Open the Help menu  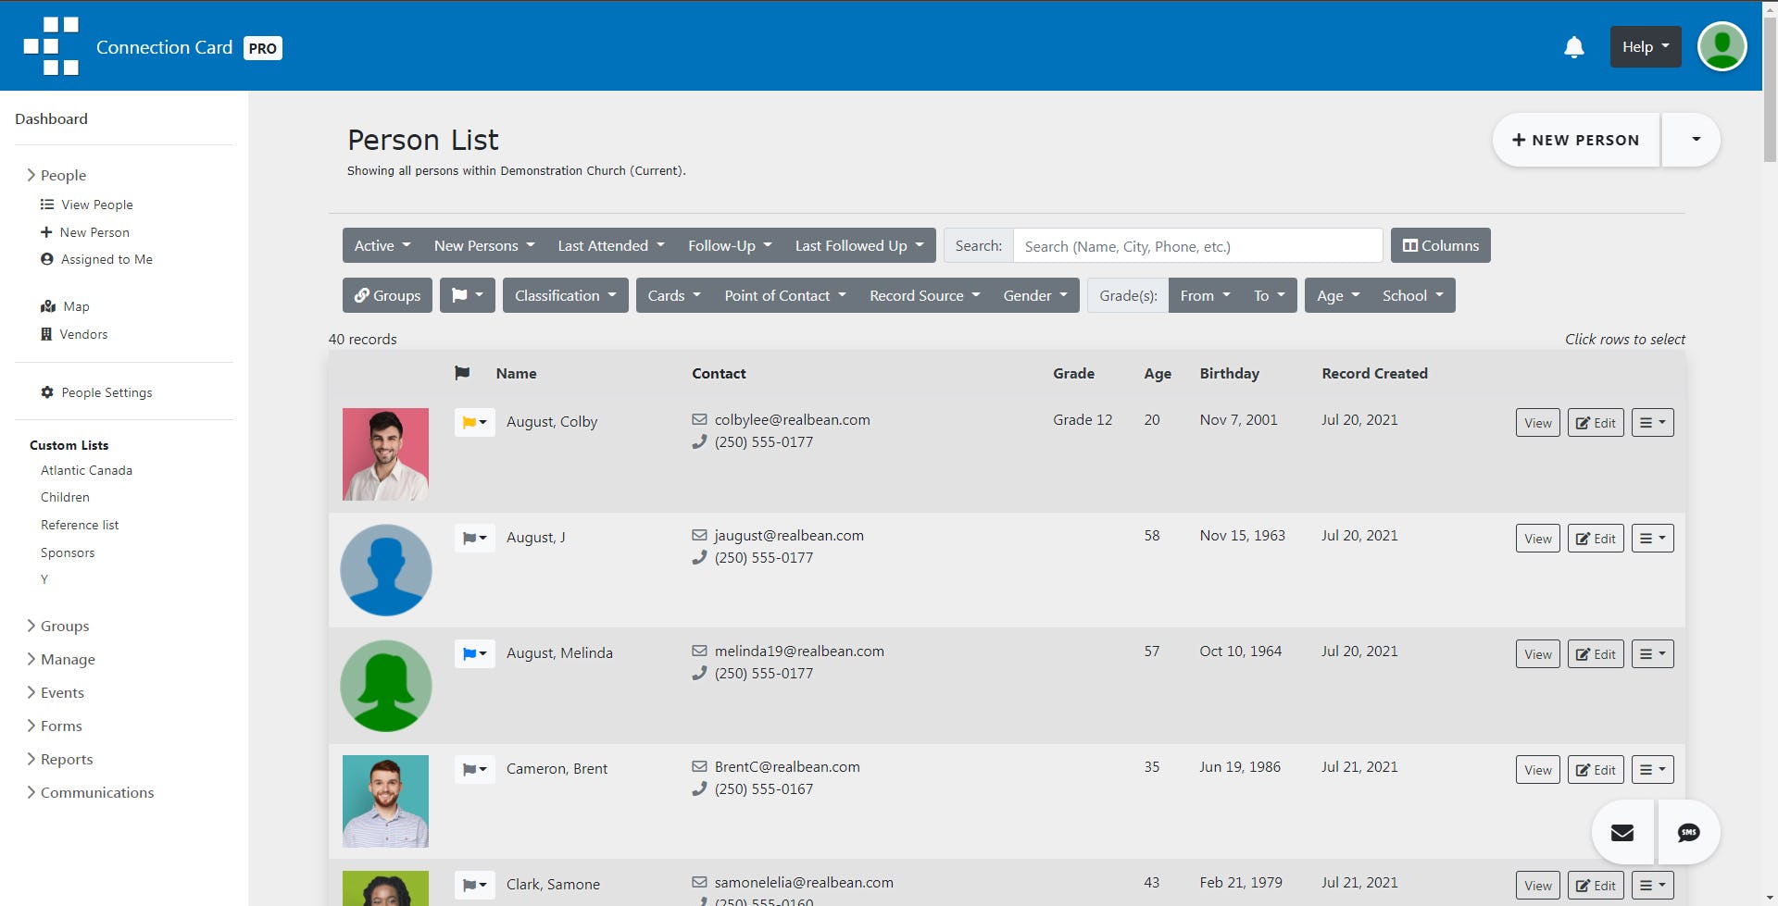point(1644,46)
